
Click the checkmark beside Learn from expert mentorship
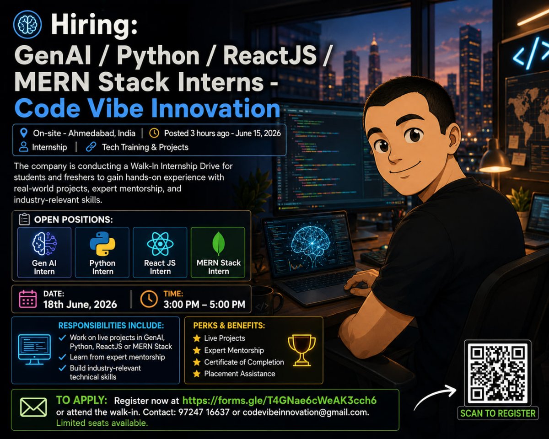pos(62,357)
